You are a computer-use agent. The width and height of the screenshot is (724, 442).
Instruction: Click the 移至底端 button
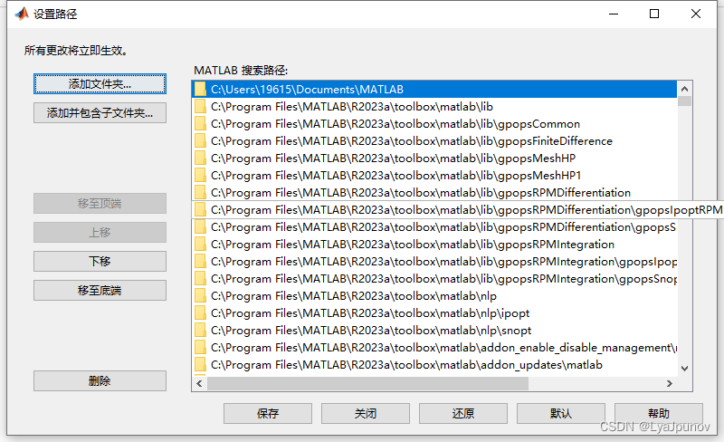click(x=100, y=291)
